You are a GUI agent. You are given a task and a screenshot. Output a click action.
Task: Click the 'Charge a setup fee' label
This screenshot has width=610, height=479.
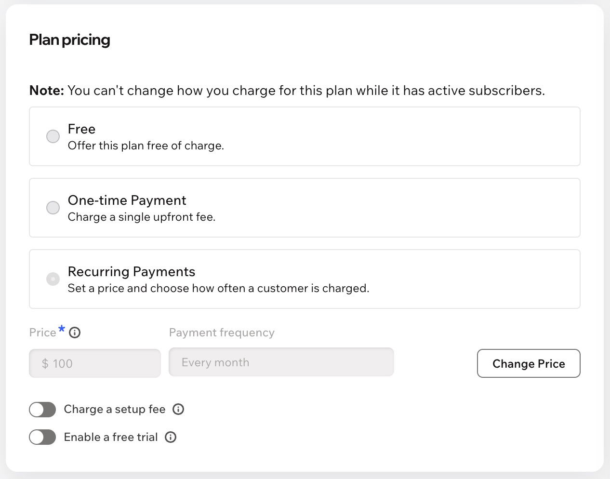(115, 409)
